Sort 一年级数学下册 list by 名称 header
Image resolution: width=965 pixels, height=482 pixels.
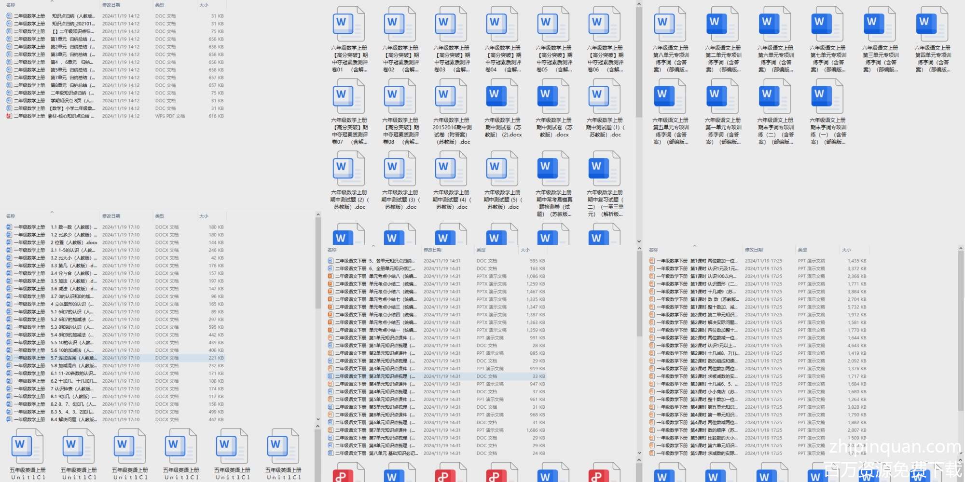click(653, 250)
